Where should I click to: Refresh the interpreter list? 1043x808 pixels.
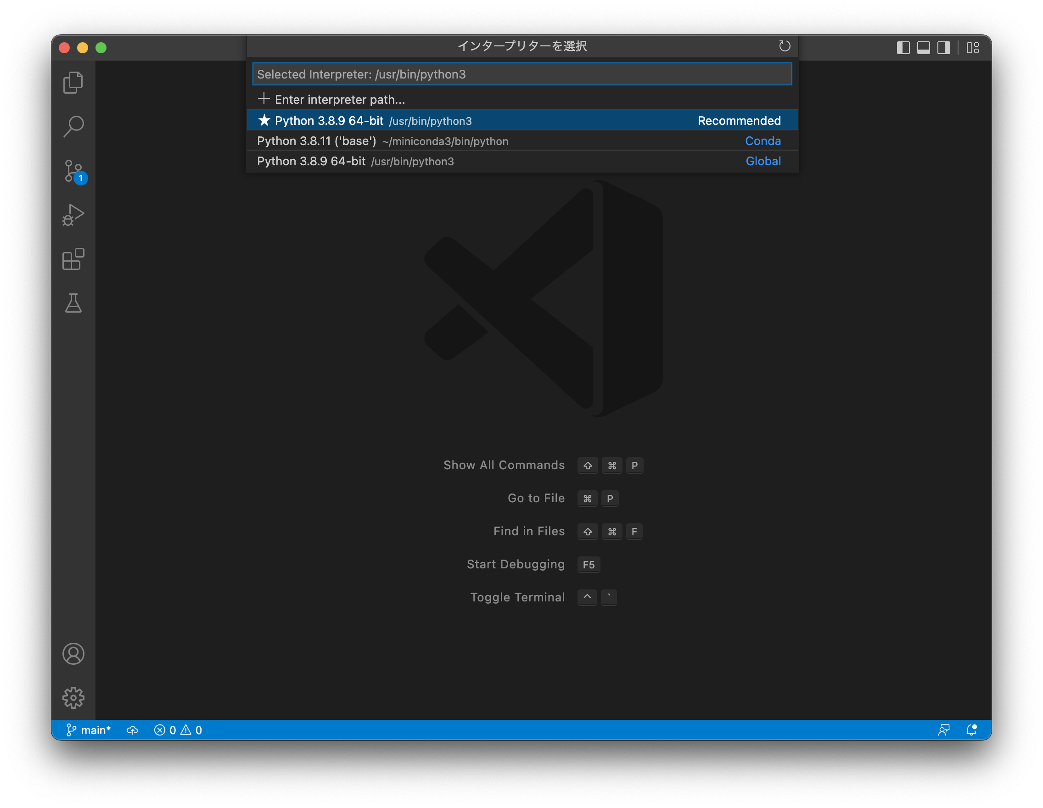784,46
